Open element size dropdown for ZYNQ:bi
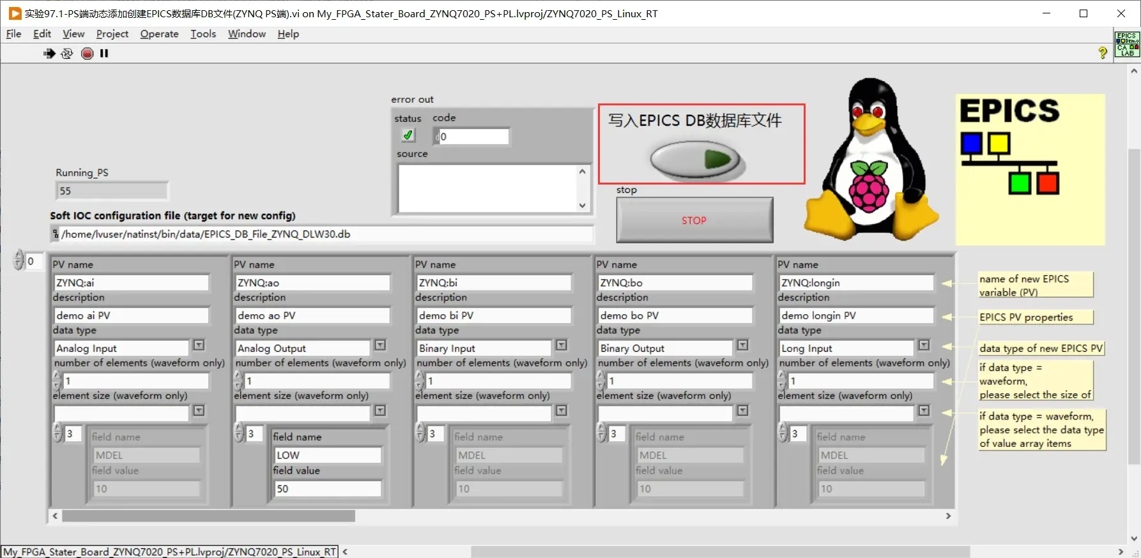The width and height of the screenshot is (1141, 558). click(562, 411)
